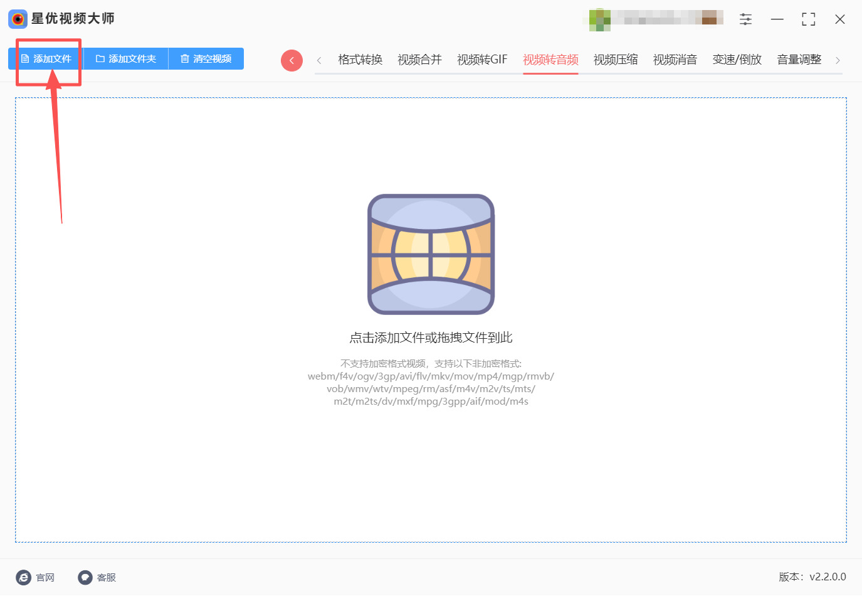
Task: Open the settings sliders icon in title bar
Action: 745,19
